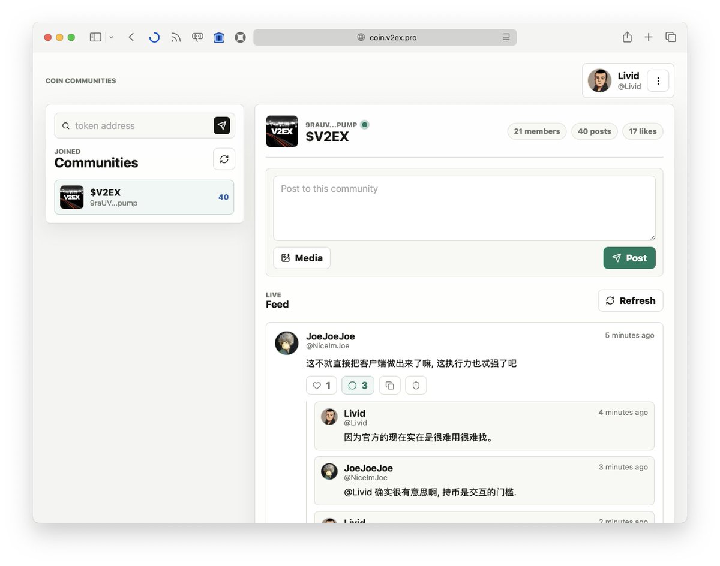Open the RSS feed extension icon

(176, 37)
